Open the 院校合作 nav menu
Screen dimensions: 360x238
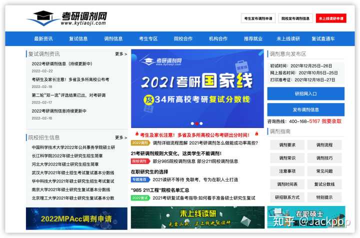point(183,39)
